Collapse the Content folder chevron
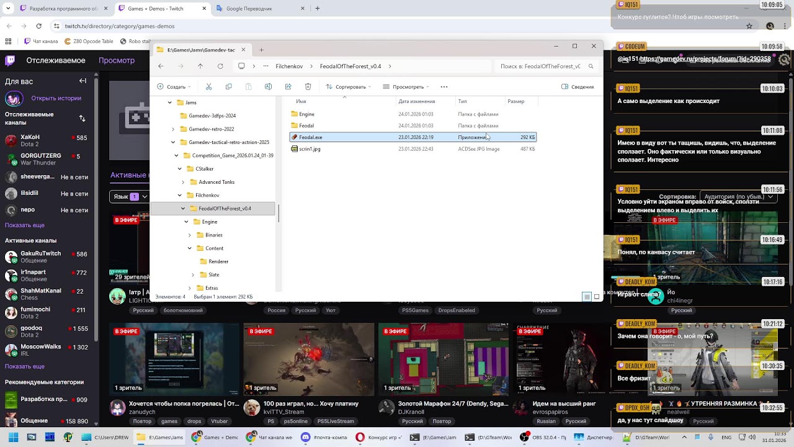 pyautogui.click(x=190, y=248)
